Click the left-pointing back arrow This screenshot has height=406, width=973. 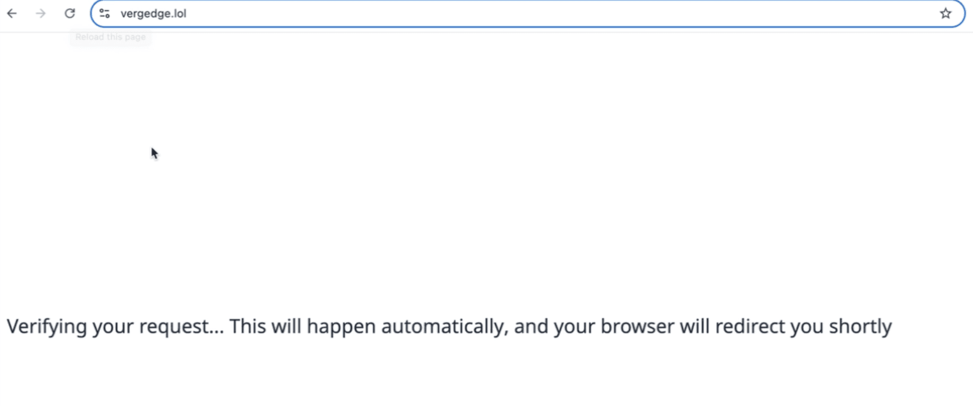point(12,13)
